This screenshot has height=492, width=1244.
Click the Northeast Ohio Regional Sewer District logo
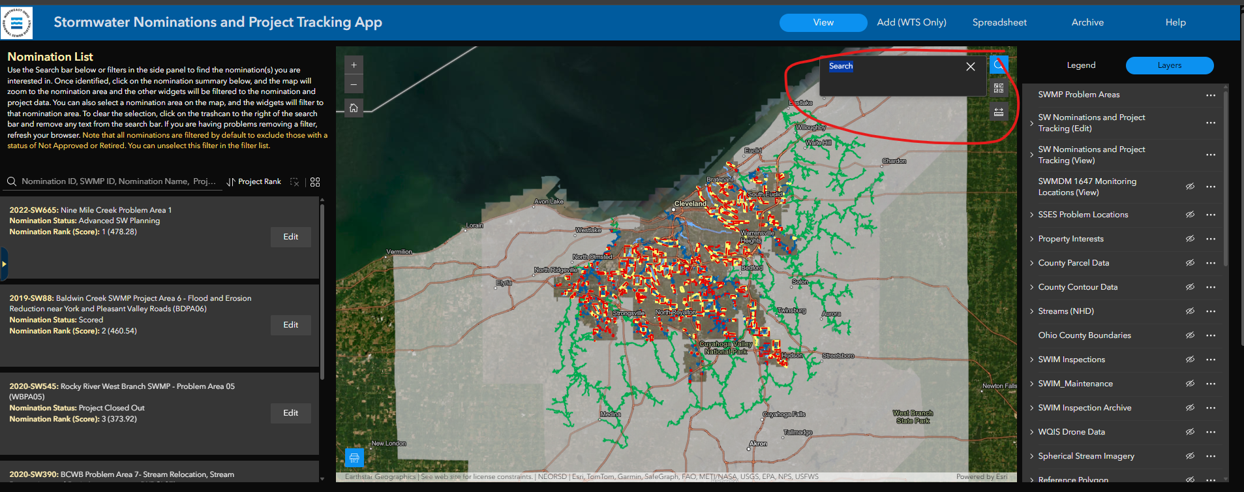[x=16, y=23]
